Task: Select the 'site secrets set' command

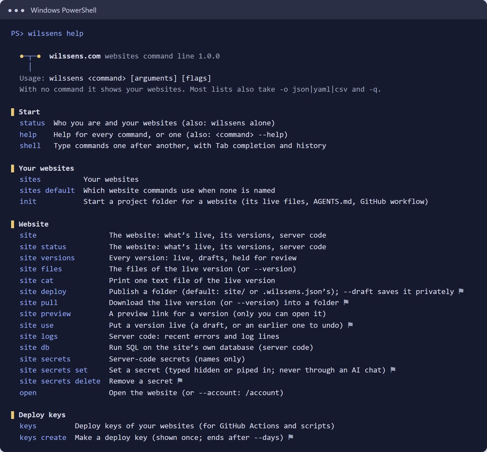Action: click(x=54, y=370)
